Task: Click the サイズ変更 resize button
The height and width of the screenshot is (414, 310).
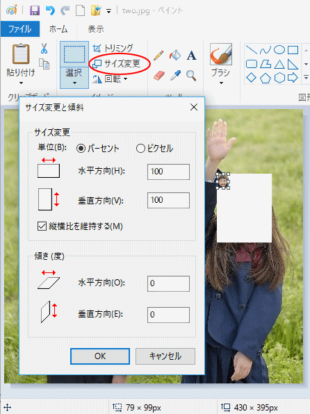Action: 117,63
